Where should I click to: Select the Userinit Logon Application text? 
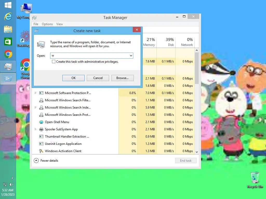(x=63, y=144)
